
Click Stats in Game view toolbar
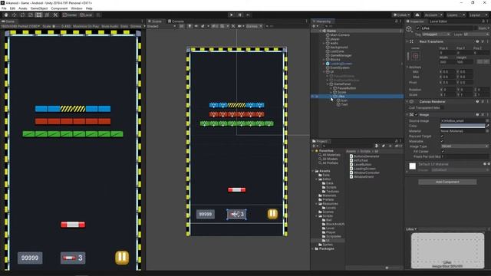124,26
